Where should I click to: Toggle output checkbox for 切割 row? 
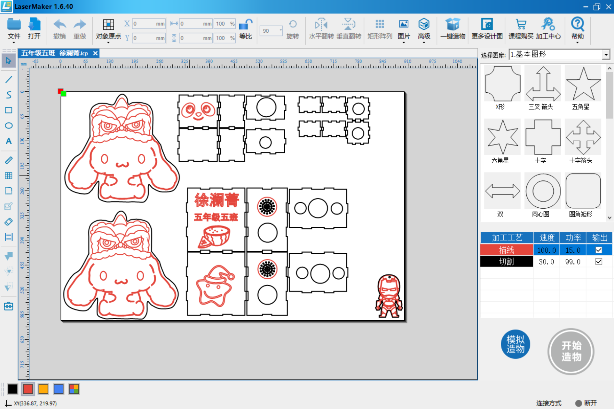click(599, 262)
